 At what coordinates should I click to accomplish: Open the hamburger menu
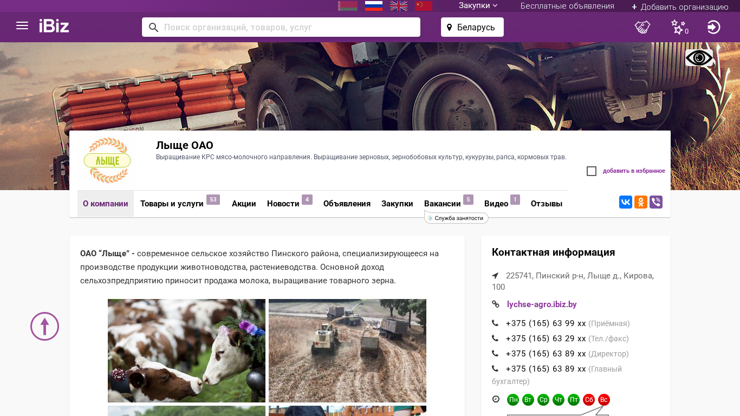pyautogui.click(x=22, y=25)
